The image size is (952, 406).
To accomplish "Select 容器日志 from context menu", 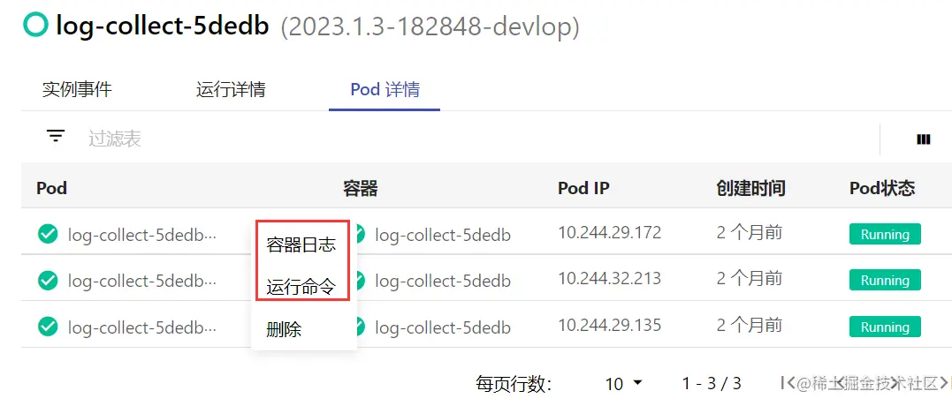I will (301, 244).
